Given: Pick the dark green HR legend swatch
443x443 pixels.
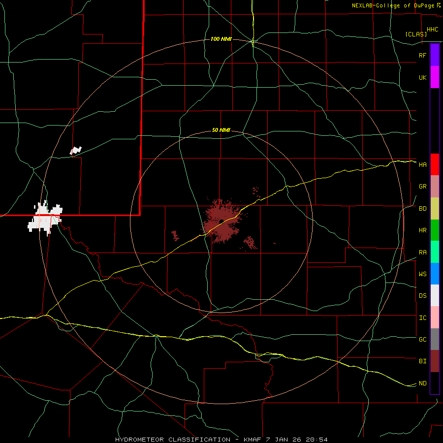Looking at the screenshot, I should (435, 230).
